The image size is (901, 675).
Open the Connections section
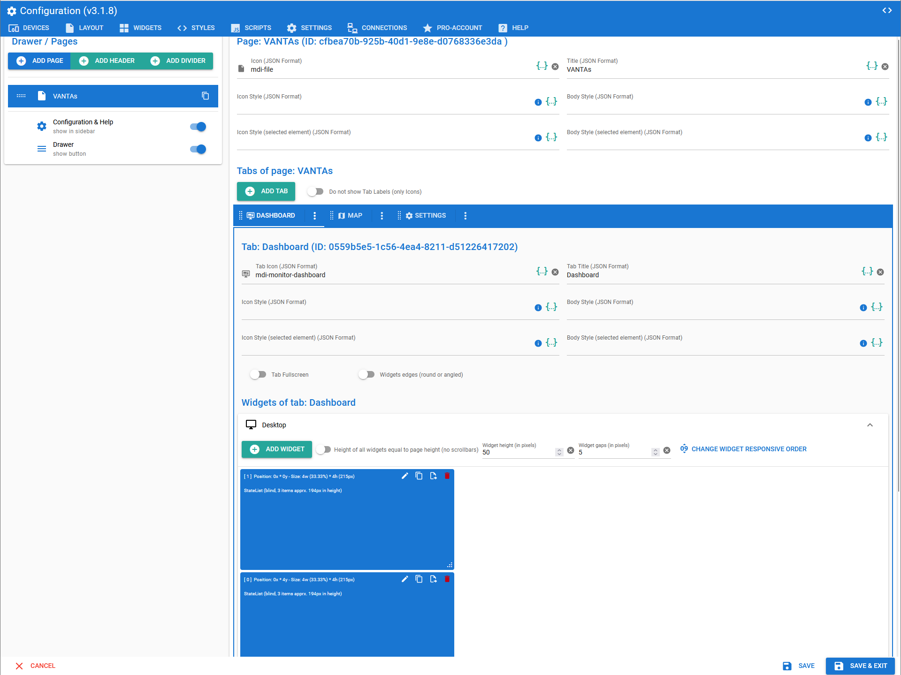click(x=377, y=28)
